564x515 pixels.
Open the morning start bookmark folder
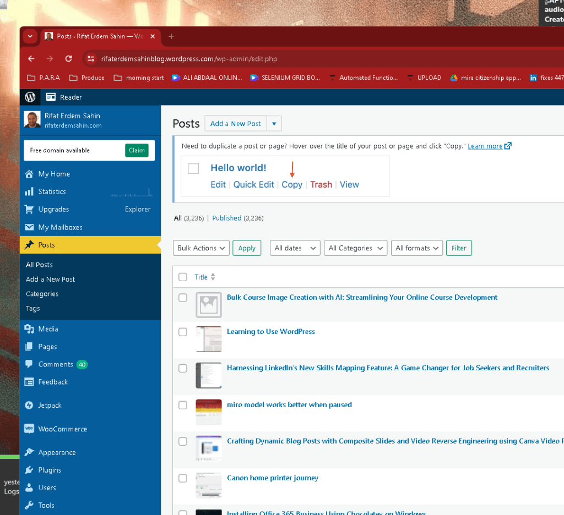click(138, 78)
